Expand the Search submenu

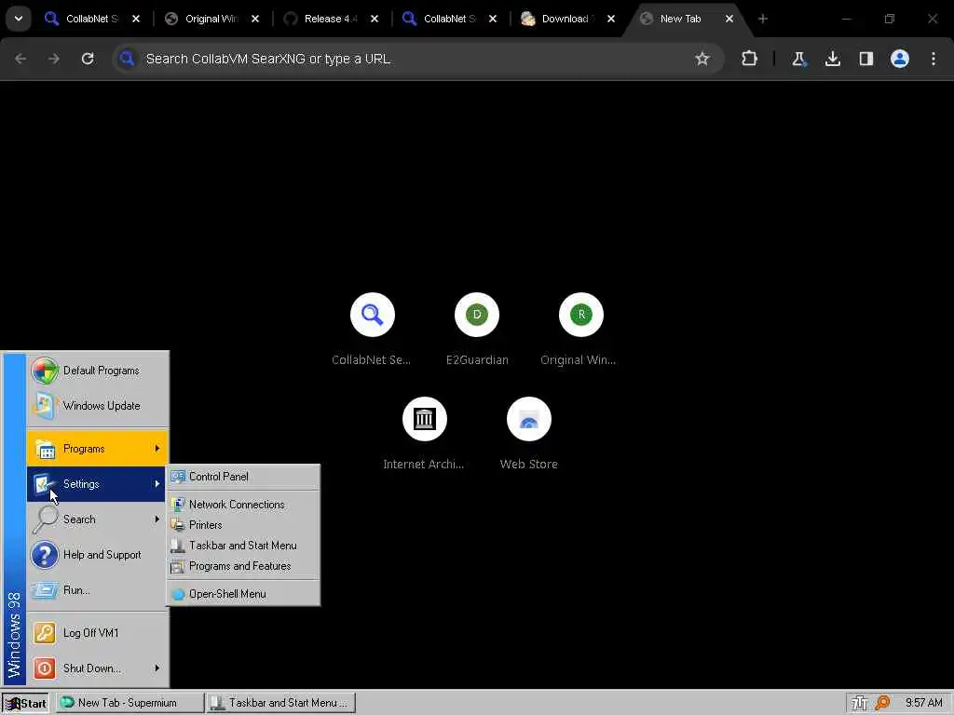[x=97, y=519]
